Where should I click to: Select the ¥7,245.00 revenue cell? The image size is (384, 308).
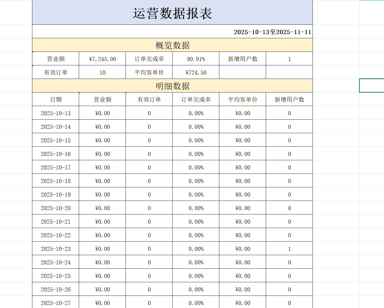(102, 59)
